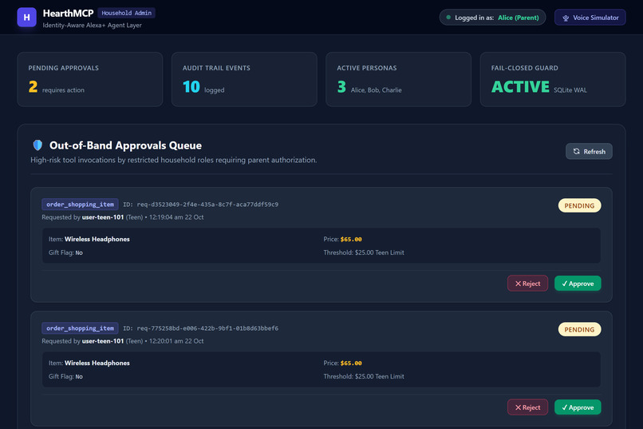This screenshot has height=429, width=643.
Task: Click the microphone icon in Voice Simulator
Action: pos(566,18)
